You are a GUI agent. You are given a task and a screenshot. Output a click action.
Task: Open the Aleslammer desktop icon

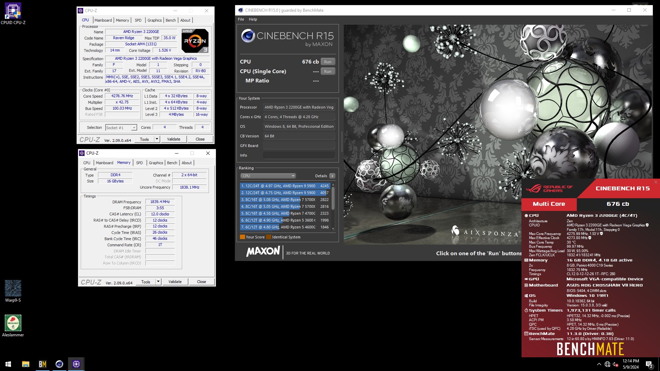tap(13, 326)
